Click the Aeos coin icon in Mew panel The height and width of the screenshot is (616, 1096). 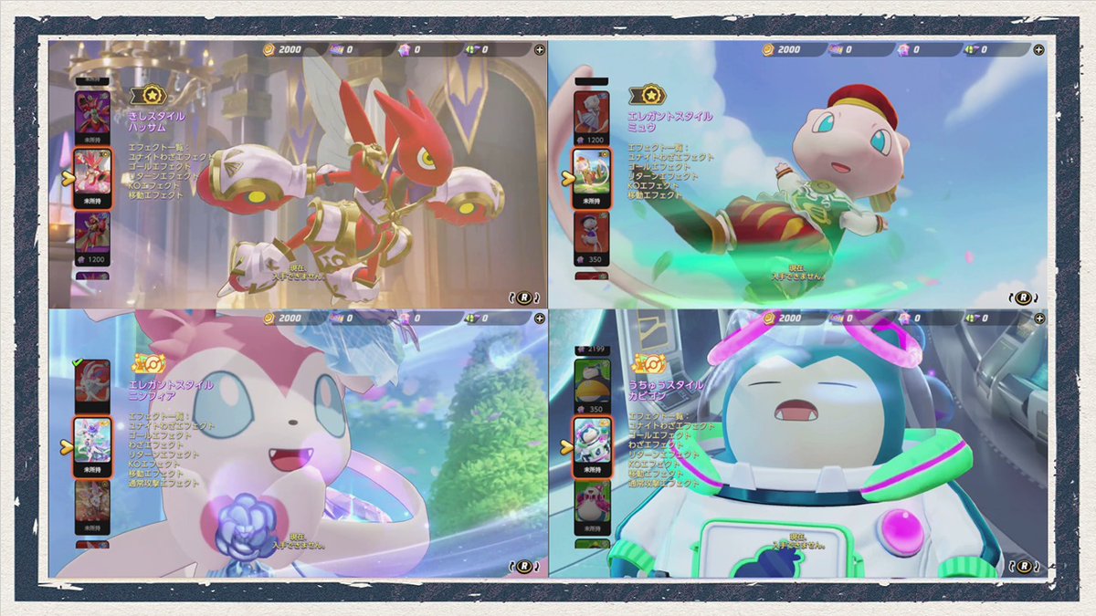click(x=769, y=49)
